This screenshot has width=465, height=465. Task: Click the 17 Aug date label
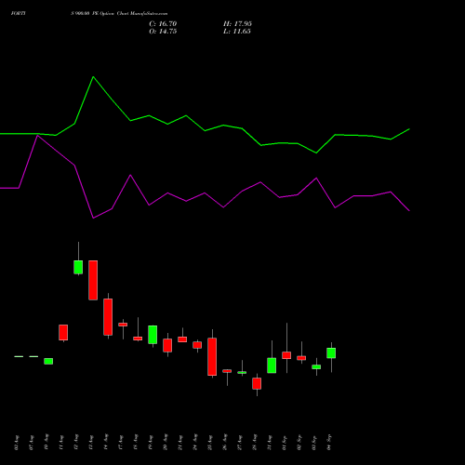[121, 443]
